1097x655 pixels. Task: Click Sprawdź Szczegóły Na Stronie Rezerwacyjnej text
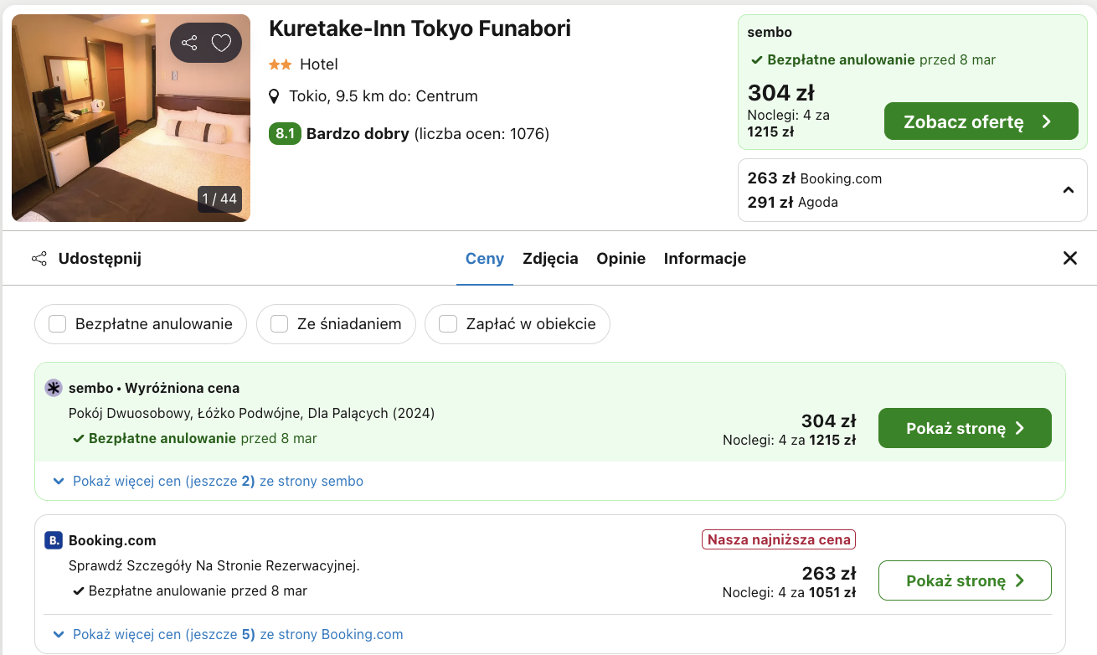pyautogui.click(x=214, y=565)
